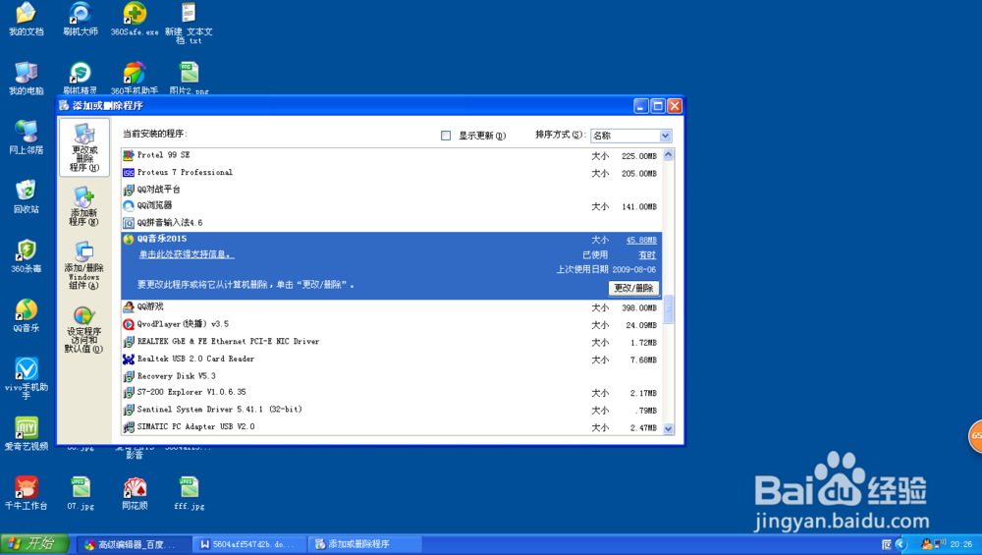Select Proteus 7 Professional icon
The height and width of the screenshot is (555, 982).
(129, 172)
